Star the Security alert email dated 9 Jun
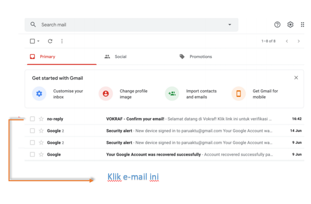The width and height of the screenshot is (311, 204). point(41,142)
